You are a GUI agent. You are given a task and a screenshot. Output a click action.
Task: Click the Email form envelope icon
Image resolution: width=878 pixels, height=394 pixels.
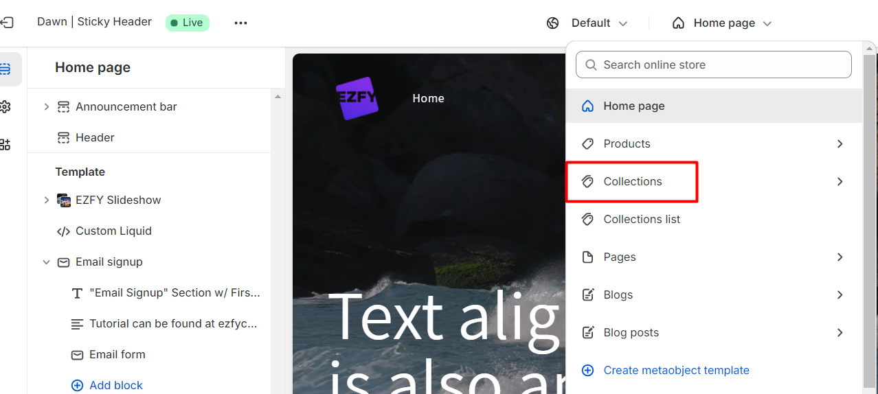(77, 355)
